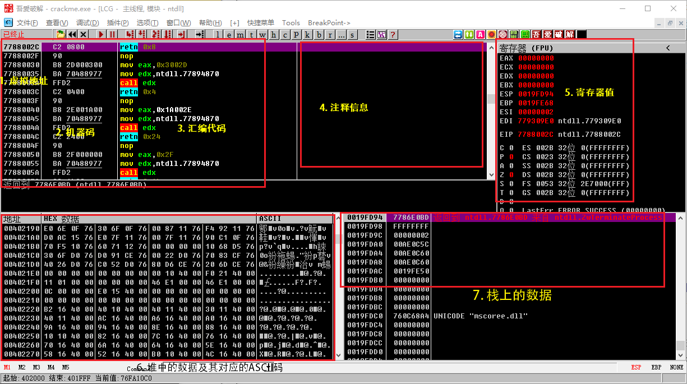Open the 调试(D) menu
The width and height of the screenshot is (687, 384).
click(87, 22)
